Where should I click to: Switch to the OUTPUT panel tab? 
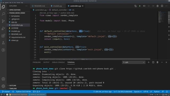click(x=46, y=62)
